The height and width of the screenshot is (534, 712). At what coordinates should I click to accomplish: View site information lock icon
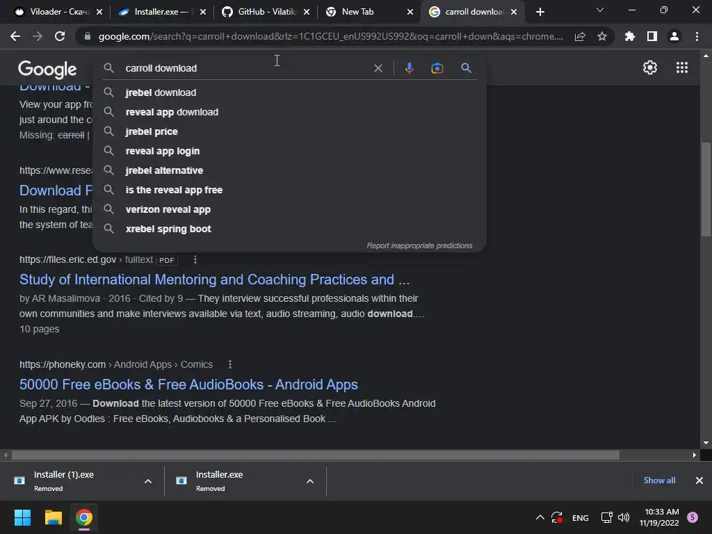click(x=88, y=36)
